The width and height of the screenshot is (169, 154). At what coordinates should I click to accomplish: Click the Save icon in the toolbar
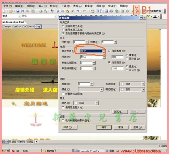click(x=18, y=11)
